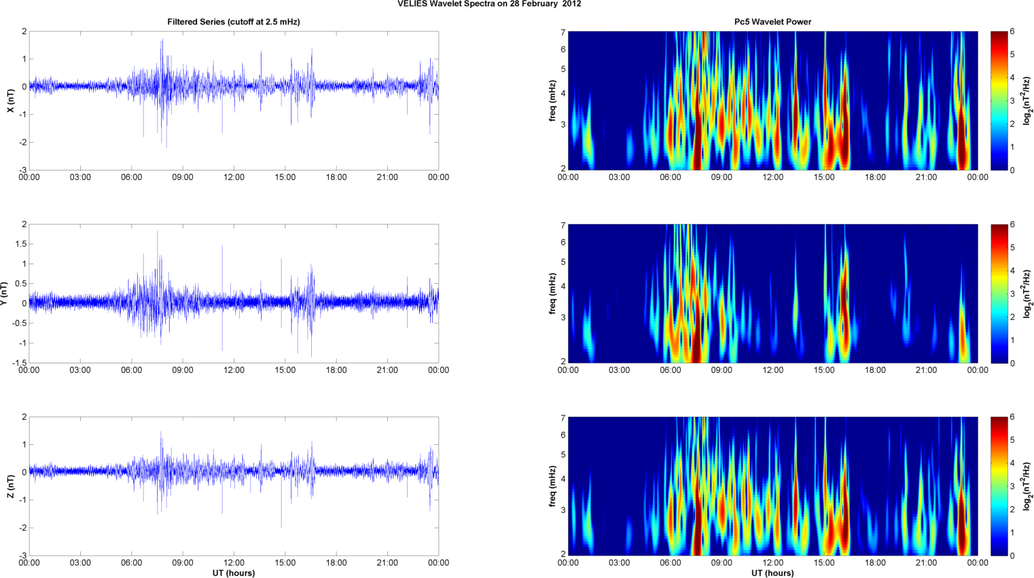Click 'freq (mHz)' label of the top spectrogram
This screenshot has width=1034, height=578.
point(552,101)
